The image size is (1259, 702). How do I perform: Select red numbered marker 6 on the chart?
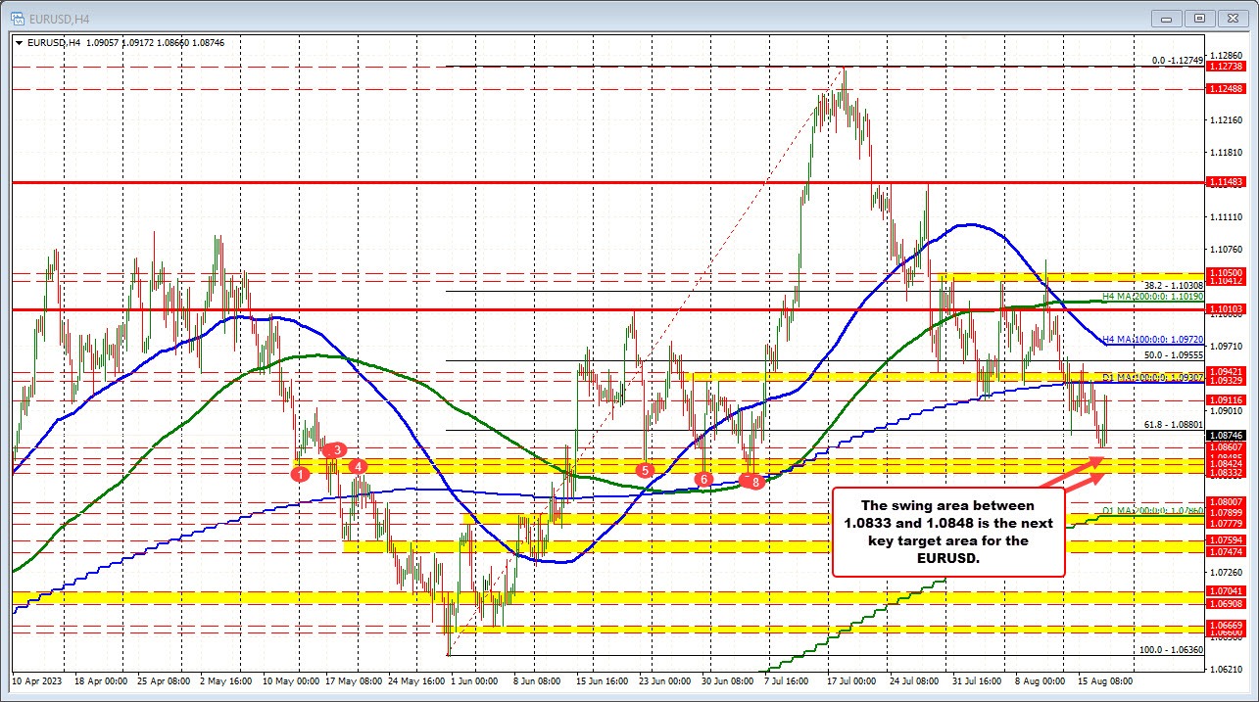click(x=704, y=480)
